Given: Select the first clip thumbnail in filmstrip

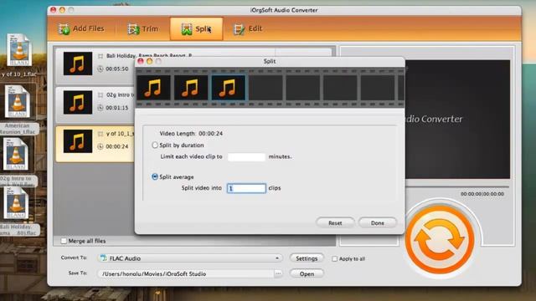Looking at the screenshot, I should pos(153,88).
